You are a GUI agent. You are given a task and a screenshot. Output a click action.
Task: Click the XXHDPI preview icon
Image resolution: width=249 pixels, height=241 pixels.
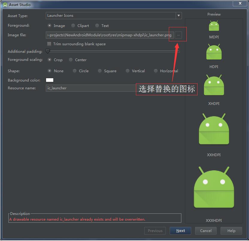214,129
